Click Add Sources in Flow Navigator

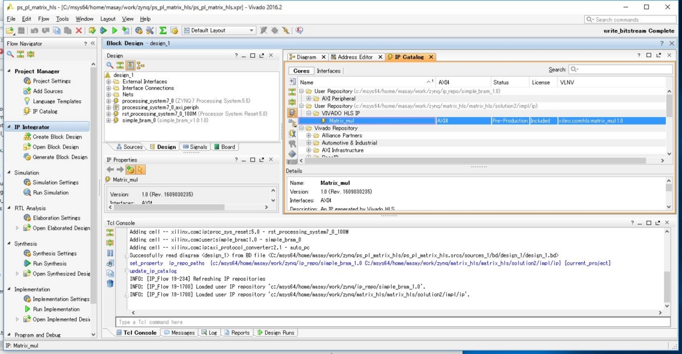point(48,91)
